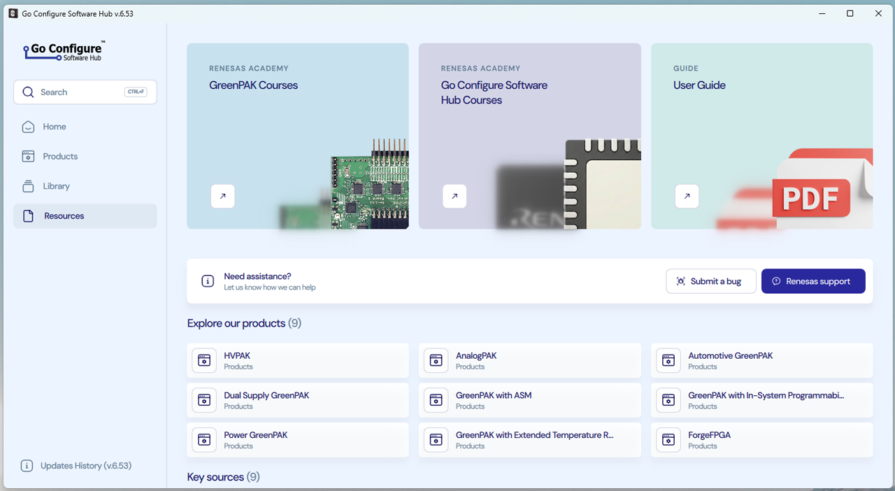Minimize the Go Configure window

click(x=822, y=13)
